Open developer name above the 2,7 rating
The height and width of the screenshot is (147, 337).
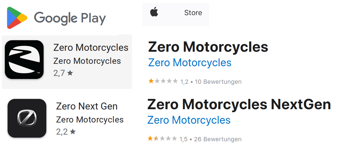coord(87,61)
